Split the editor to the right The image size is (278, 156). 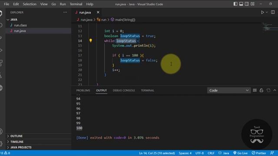pyautogui.click(x=273, y=12)
